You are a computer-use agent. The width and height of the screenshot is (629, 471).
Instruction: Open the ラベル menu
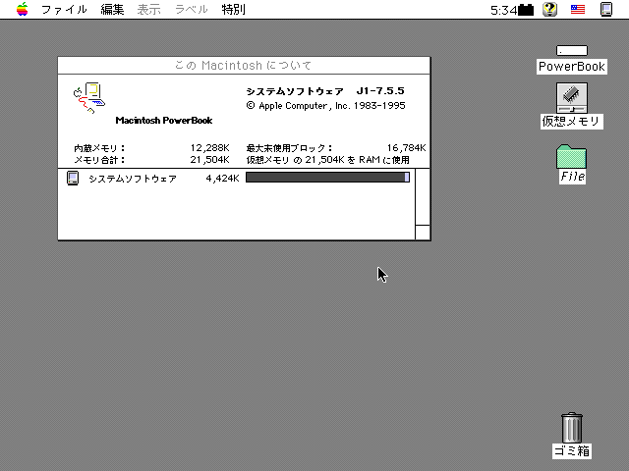(x=192, y=9)
